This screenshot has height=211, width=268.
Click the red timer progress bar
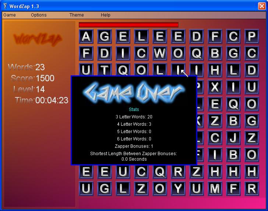point(128,25)
